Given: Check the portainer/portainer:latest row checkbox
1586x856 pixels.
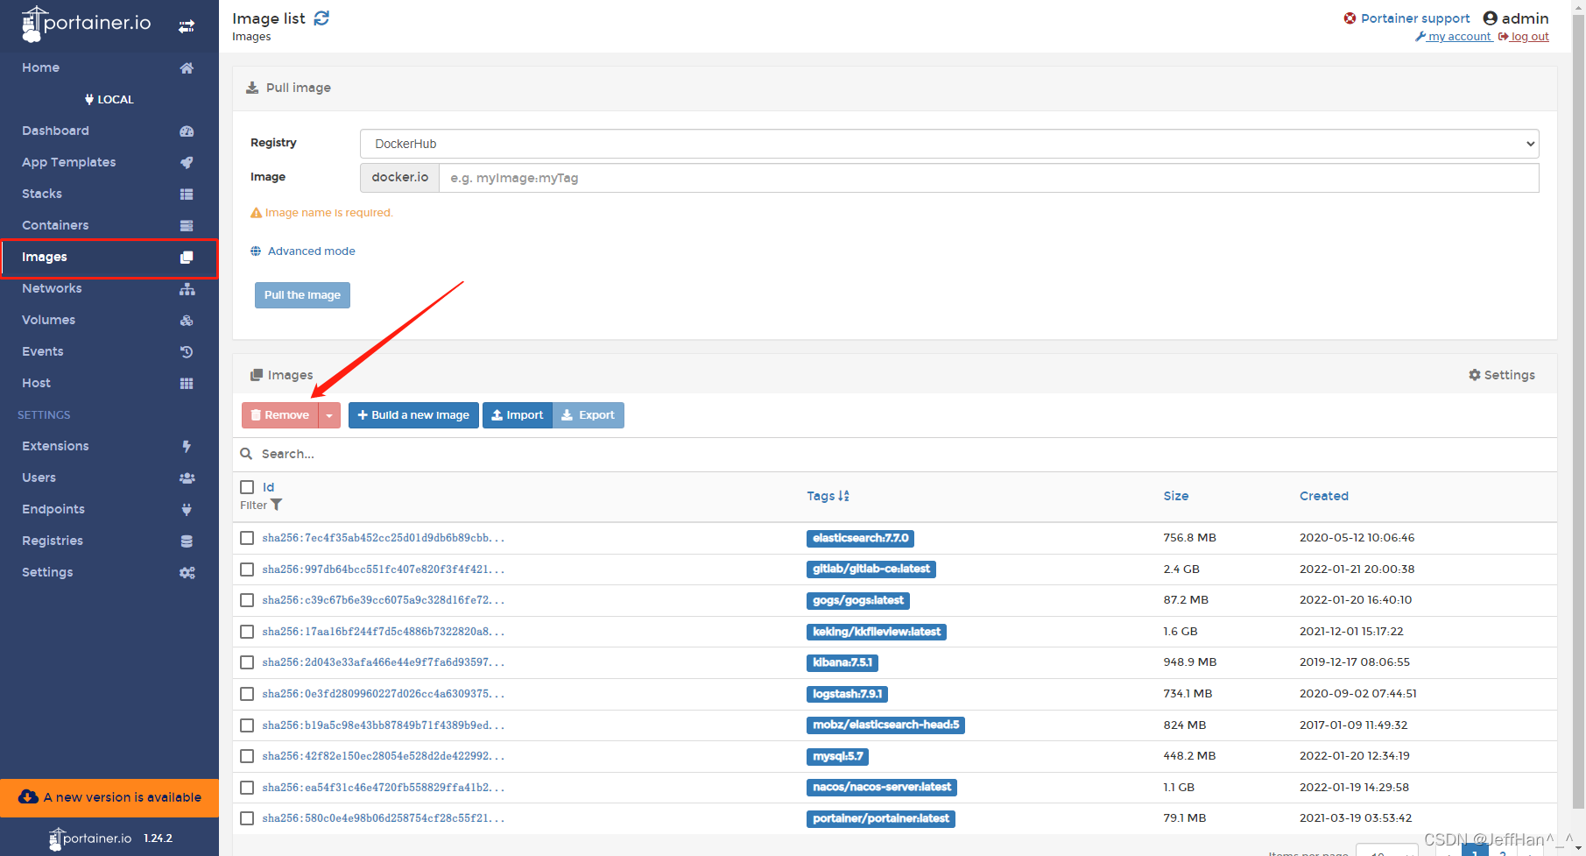Looking at the screenshot, I should point(247,818).
